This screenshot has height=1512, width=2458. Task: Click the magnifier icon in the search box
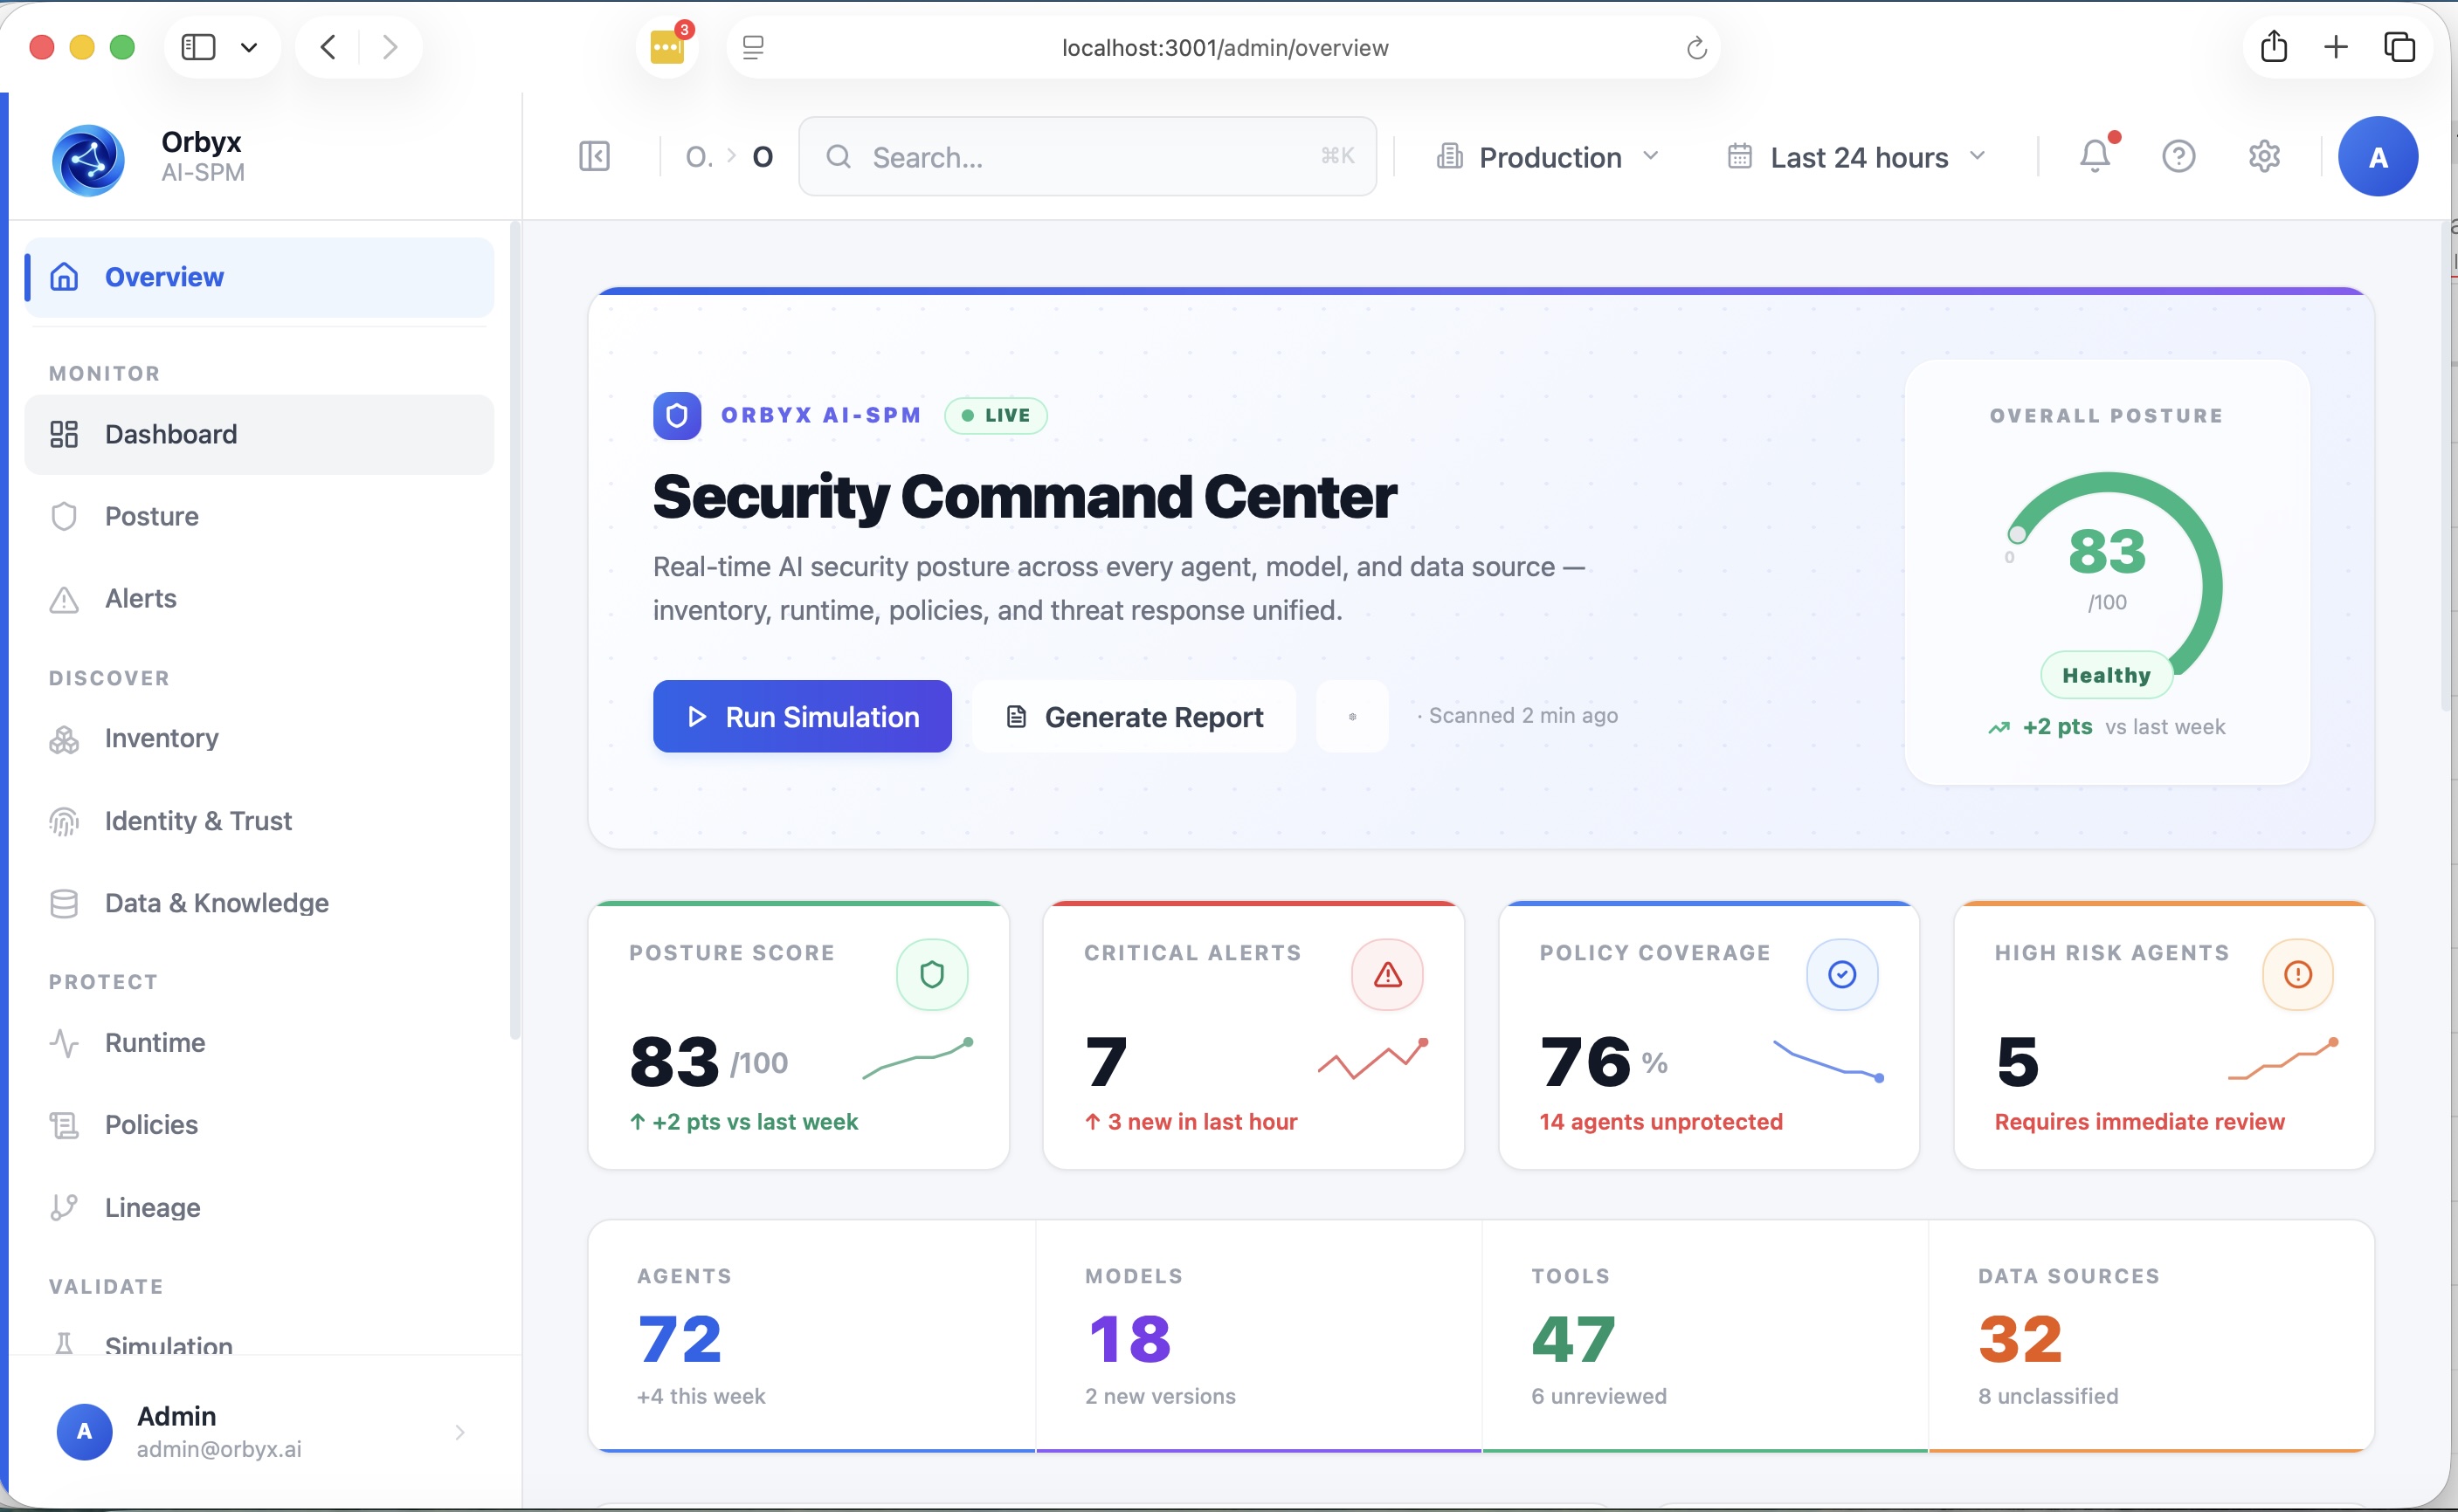point(839,157)
